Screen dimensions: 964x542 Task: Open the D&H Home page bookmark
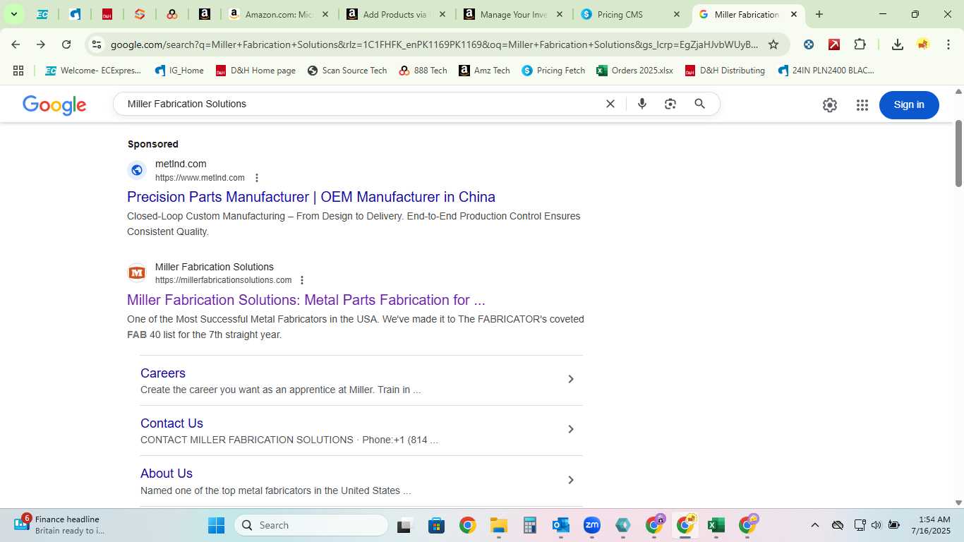[255, 71]
